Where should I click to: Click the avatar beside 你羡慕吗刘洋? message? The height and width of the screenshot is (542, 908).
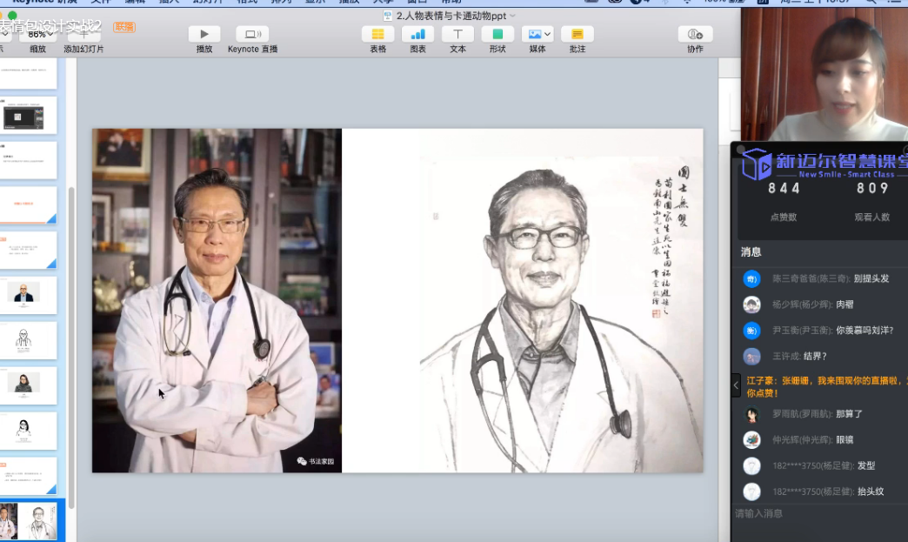coord(751,331)
